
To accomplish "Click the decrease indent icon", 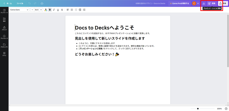I will (76, 10).
